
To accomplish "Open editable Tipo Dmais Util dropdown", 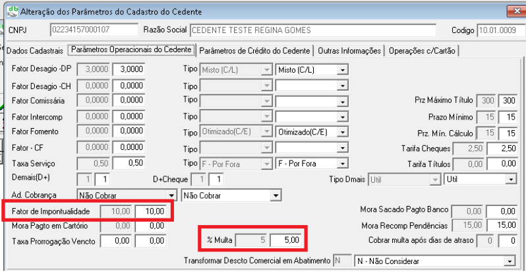I will [511, 179].
